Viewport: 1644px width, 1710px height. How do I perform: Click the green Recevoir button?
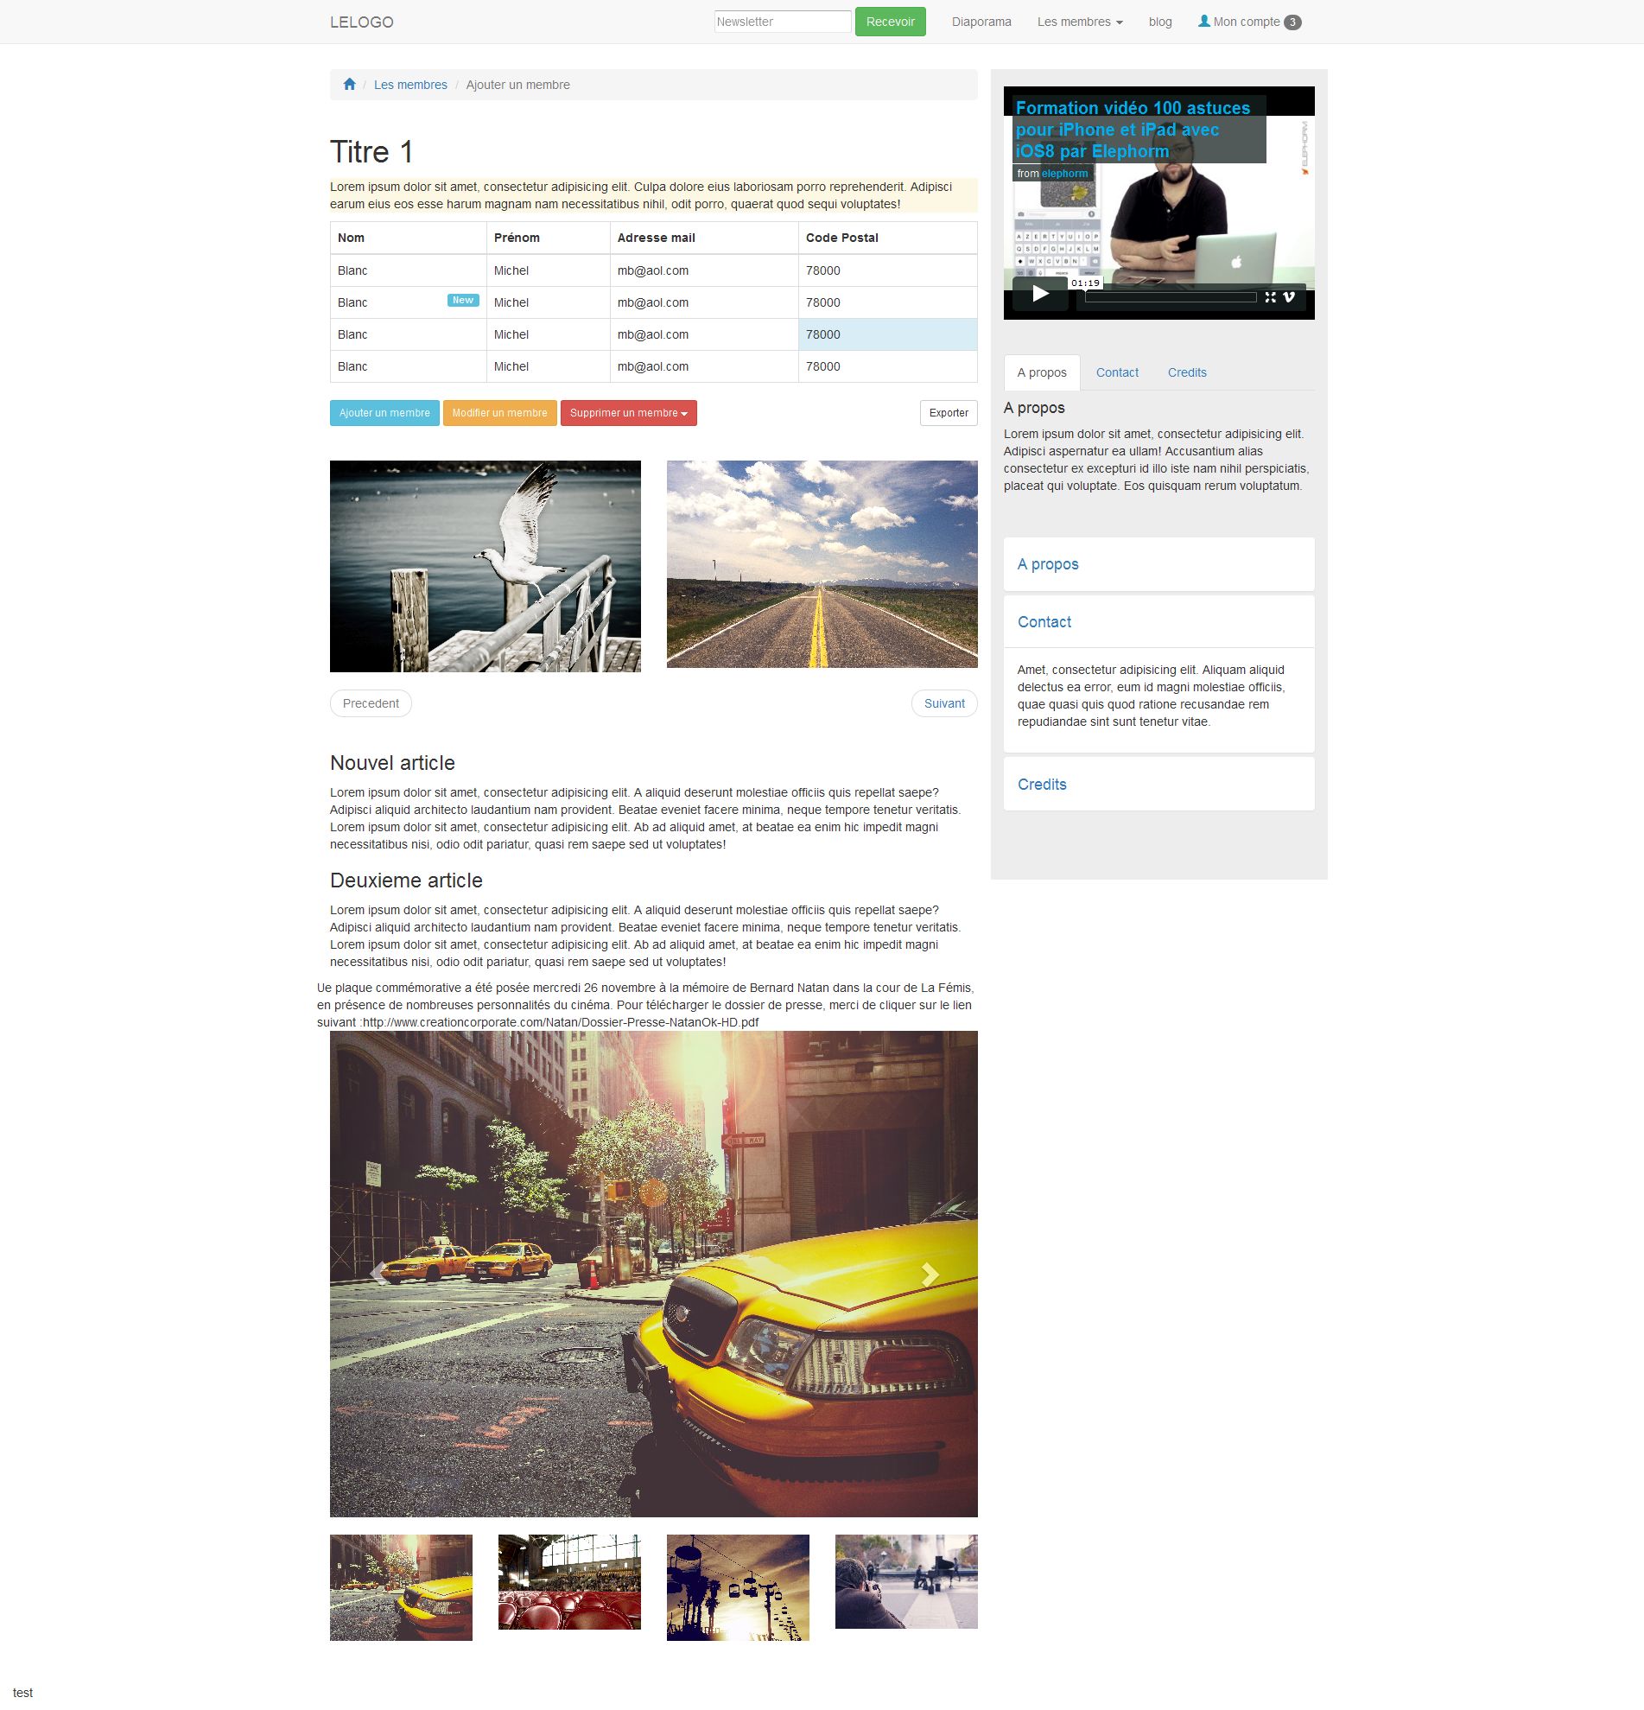coord(890,22)
